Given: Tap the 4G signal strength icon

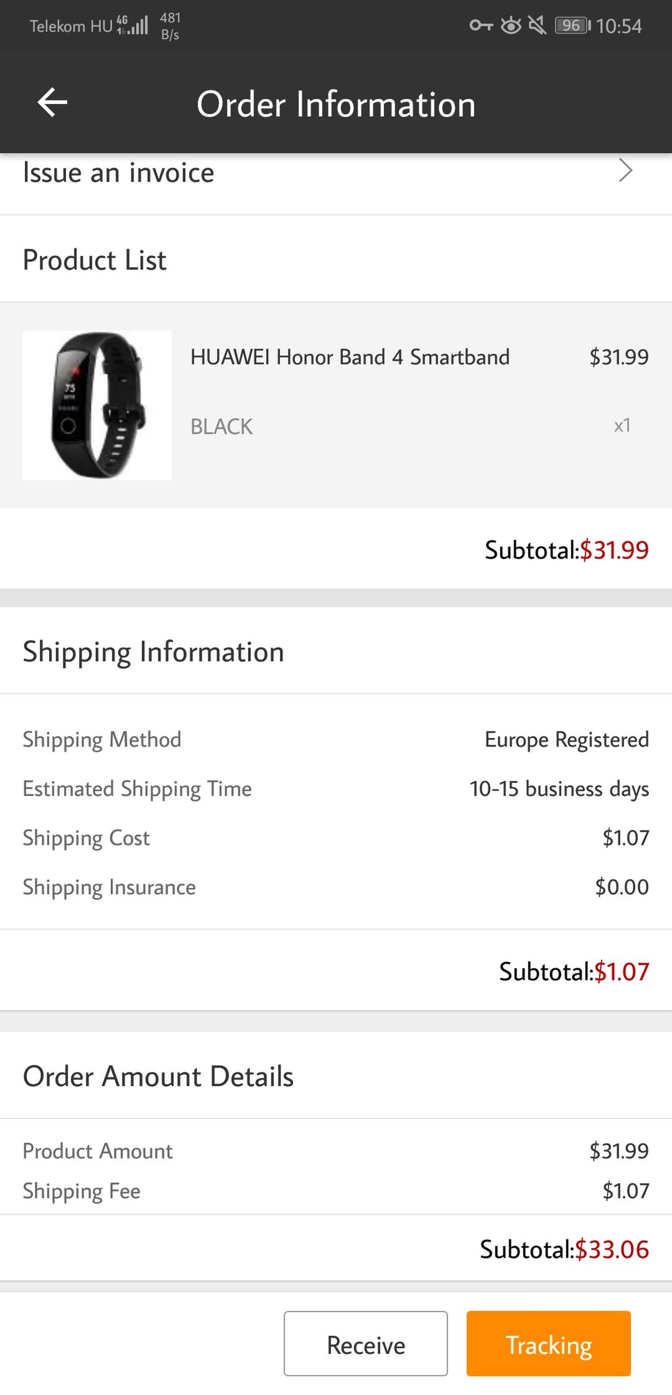Looking at the screenshot, I should (x=133, y=25).
